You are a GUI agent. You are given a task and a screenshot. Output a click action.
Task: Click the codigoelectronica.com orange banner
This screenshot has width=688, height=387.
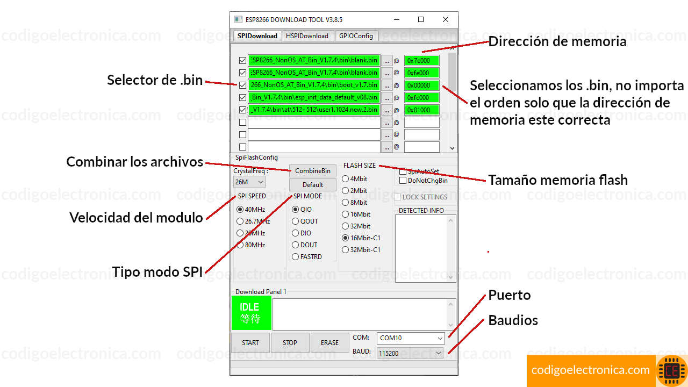click(591, 370)
